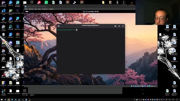Select the TechPowerUp GPU-Z desktop icon

pos(11,12)
